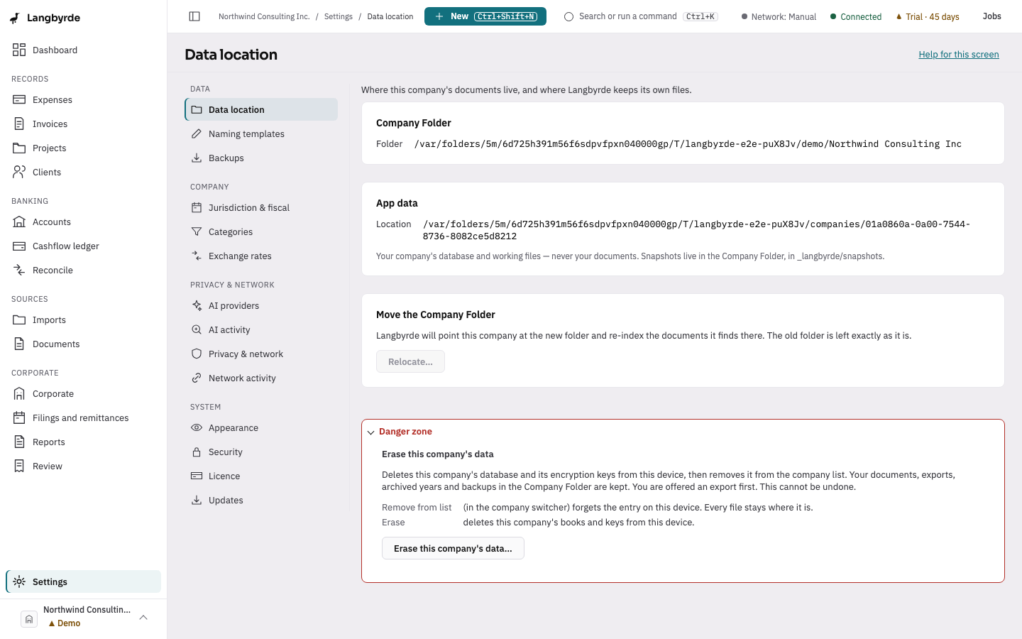Viewport: 1022px width, 639px height.
Task: Go to Invoices in sidebar
Action: coord(83,124)
